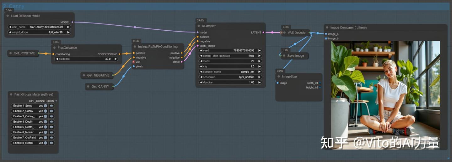Screen dimensions: 452x162
Task: Select image_b input on Image Comparer
Action: (326, 38)
